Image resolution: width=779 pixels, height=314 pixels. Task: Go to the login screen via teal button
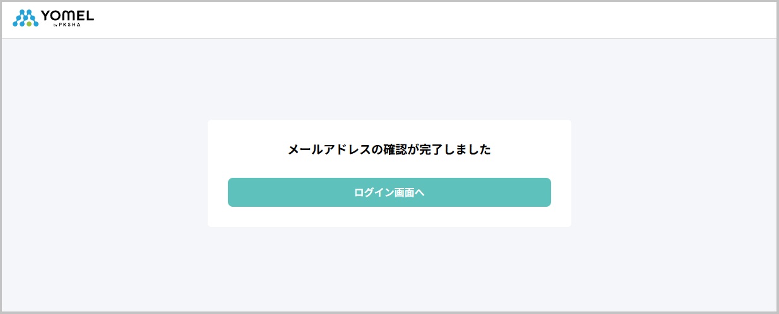pos(389,192)
